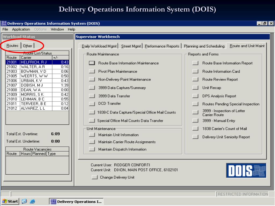Open the Options menu
The height and width of the screenshot is (206, 275).
[40, 29]
